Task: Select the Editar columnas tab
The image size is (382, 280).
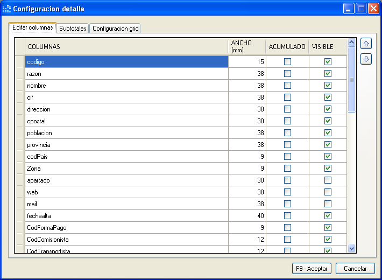Action: pos(33,27)
